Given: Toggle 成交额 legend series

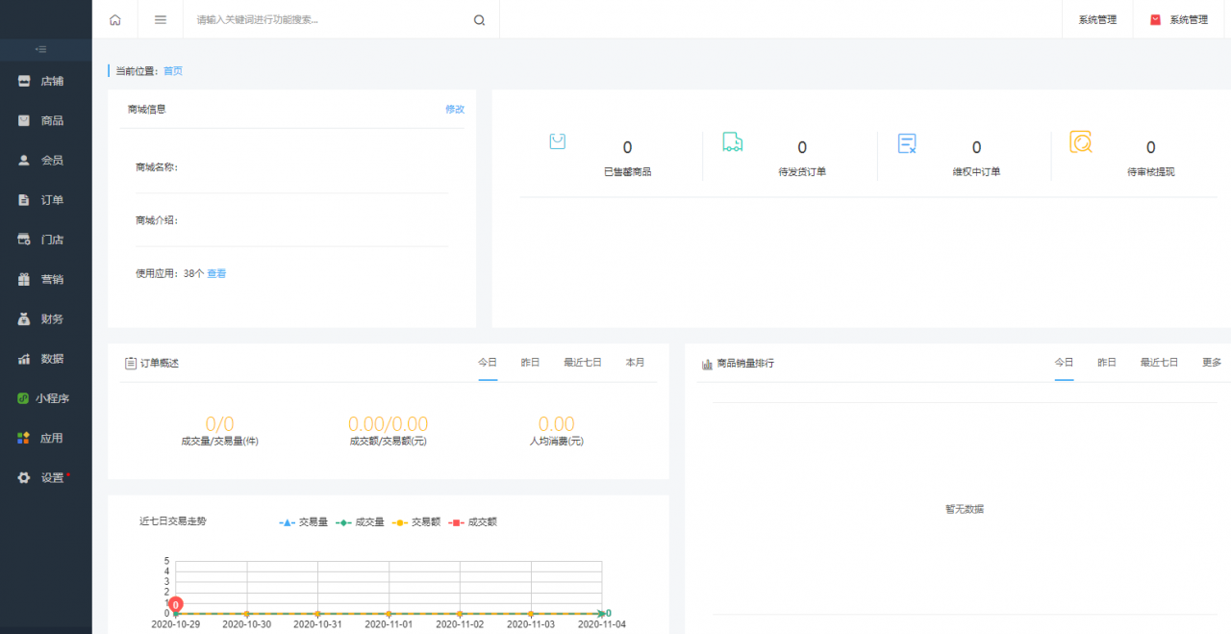Looking at the screenshot, I should point(473,522).
